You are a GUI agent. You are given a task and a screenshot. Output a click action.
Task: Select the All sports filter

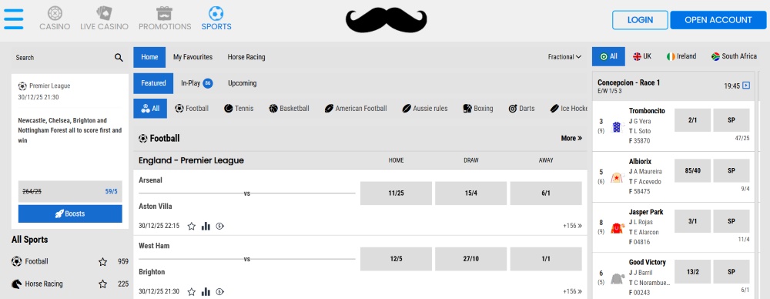point(150,108)
